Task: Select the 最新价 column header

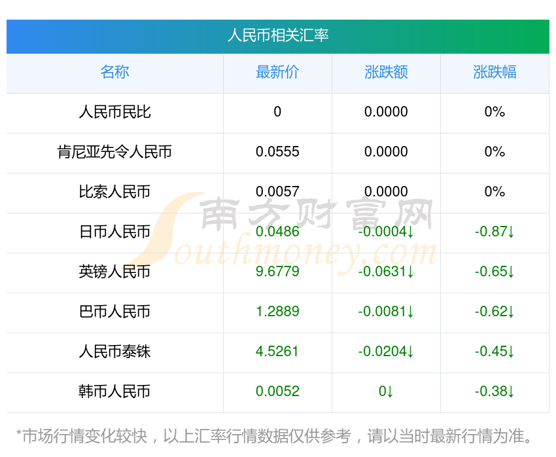Action: pos(277,72)
